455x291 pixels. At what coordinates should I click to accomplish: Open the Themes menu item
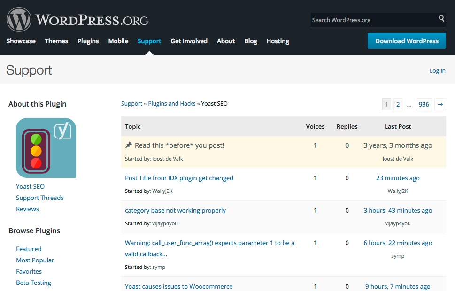pyautogui.click(x=56, y=41)
